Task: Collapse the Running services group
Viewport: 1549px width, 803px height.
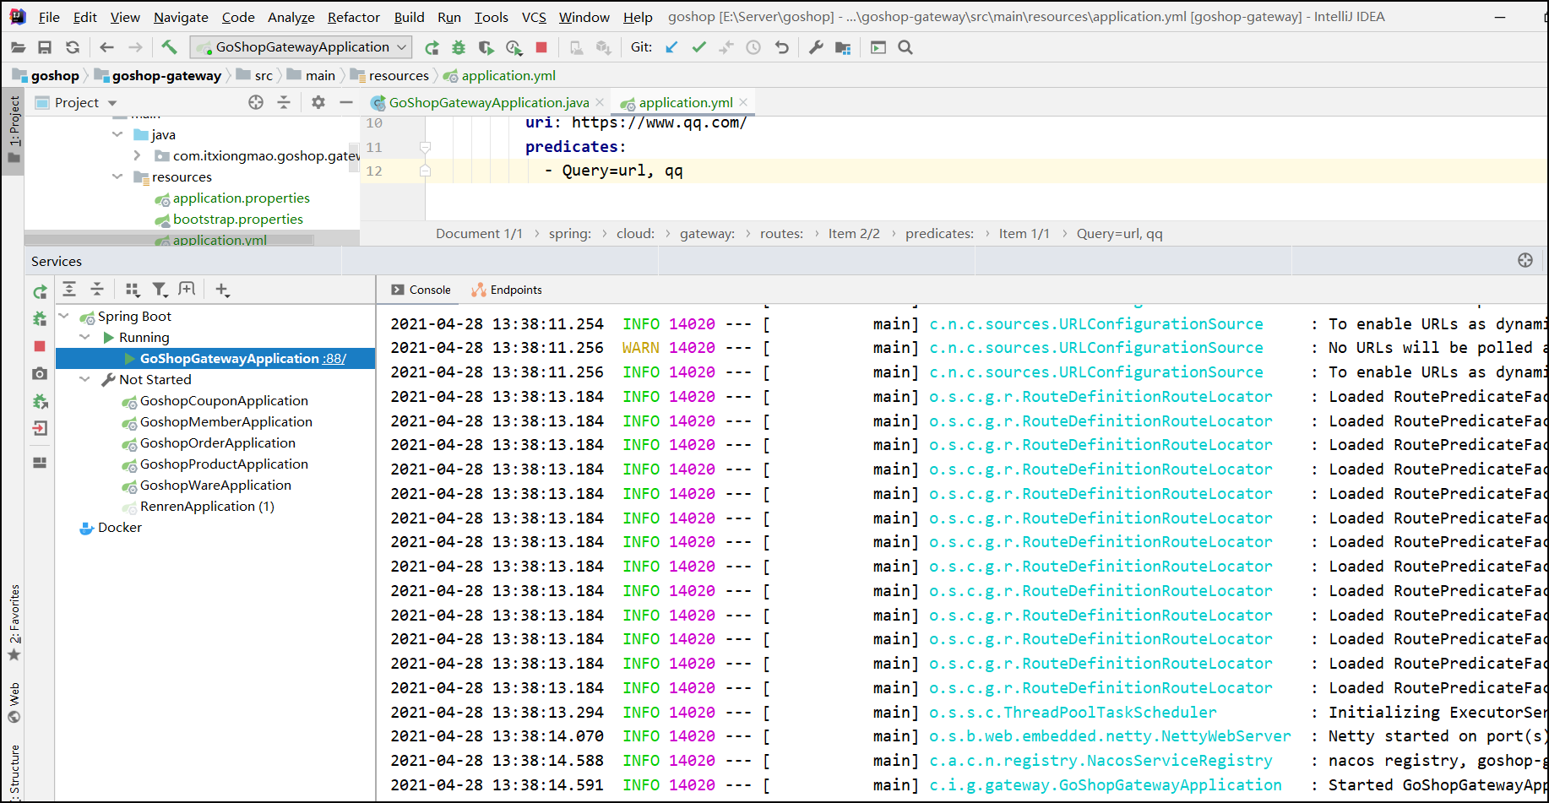Action: pos(84,337)
